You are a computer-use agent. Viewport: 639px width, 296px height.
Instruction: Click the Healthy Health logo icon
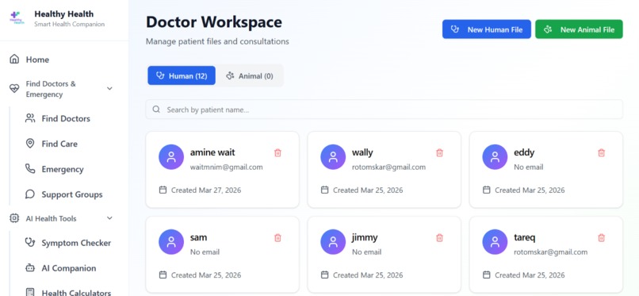17,18
